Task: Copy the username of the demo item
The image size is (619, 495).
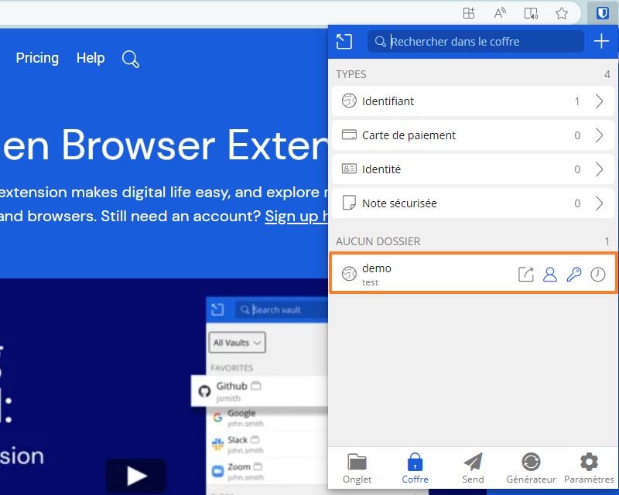Action: [550, 274]
